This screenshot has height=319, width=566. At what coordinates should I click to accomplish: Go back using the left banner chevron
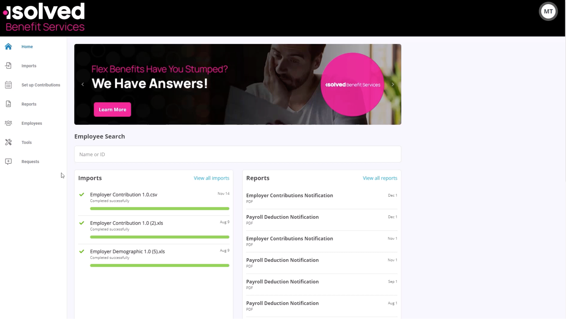tap(82, 84)
